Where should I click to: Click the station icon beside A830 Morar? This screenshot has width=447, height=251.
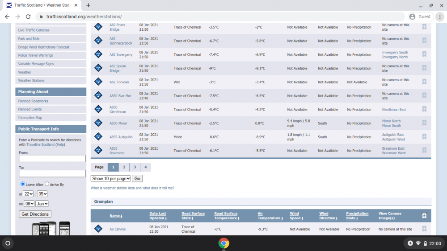coord(98,123)
